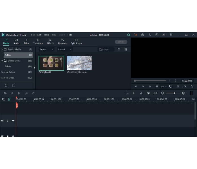Image resolution: width=197 pixels, height=169 pixels.
Task: Select Folder under Project Media
Action: coord(18,55)
